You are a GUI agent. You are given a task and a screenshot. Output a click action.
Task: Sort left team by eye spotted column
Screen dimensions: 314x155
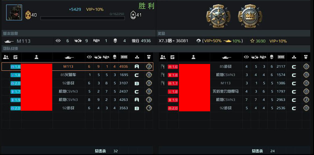[89, 57]
